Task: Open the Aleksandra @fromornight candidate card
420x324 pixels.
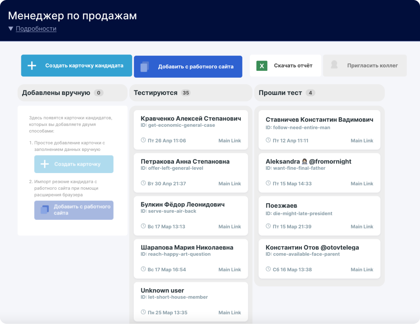Action: click(308, 162)
